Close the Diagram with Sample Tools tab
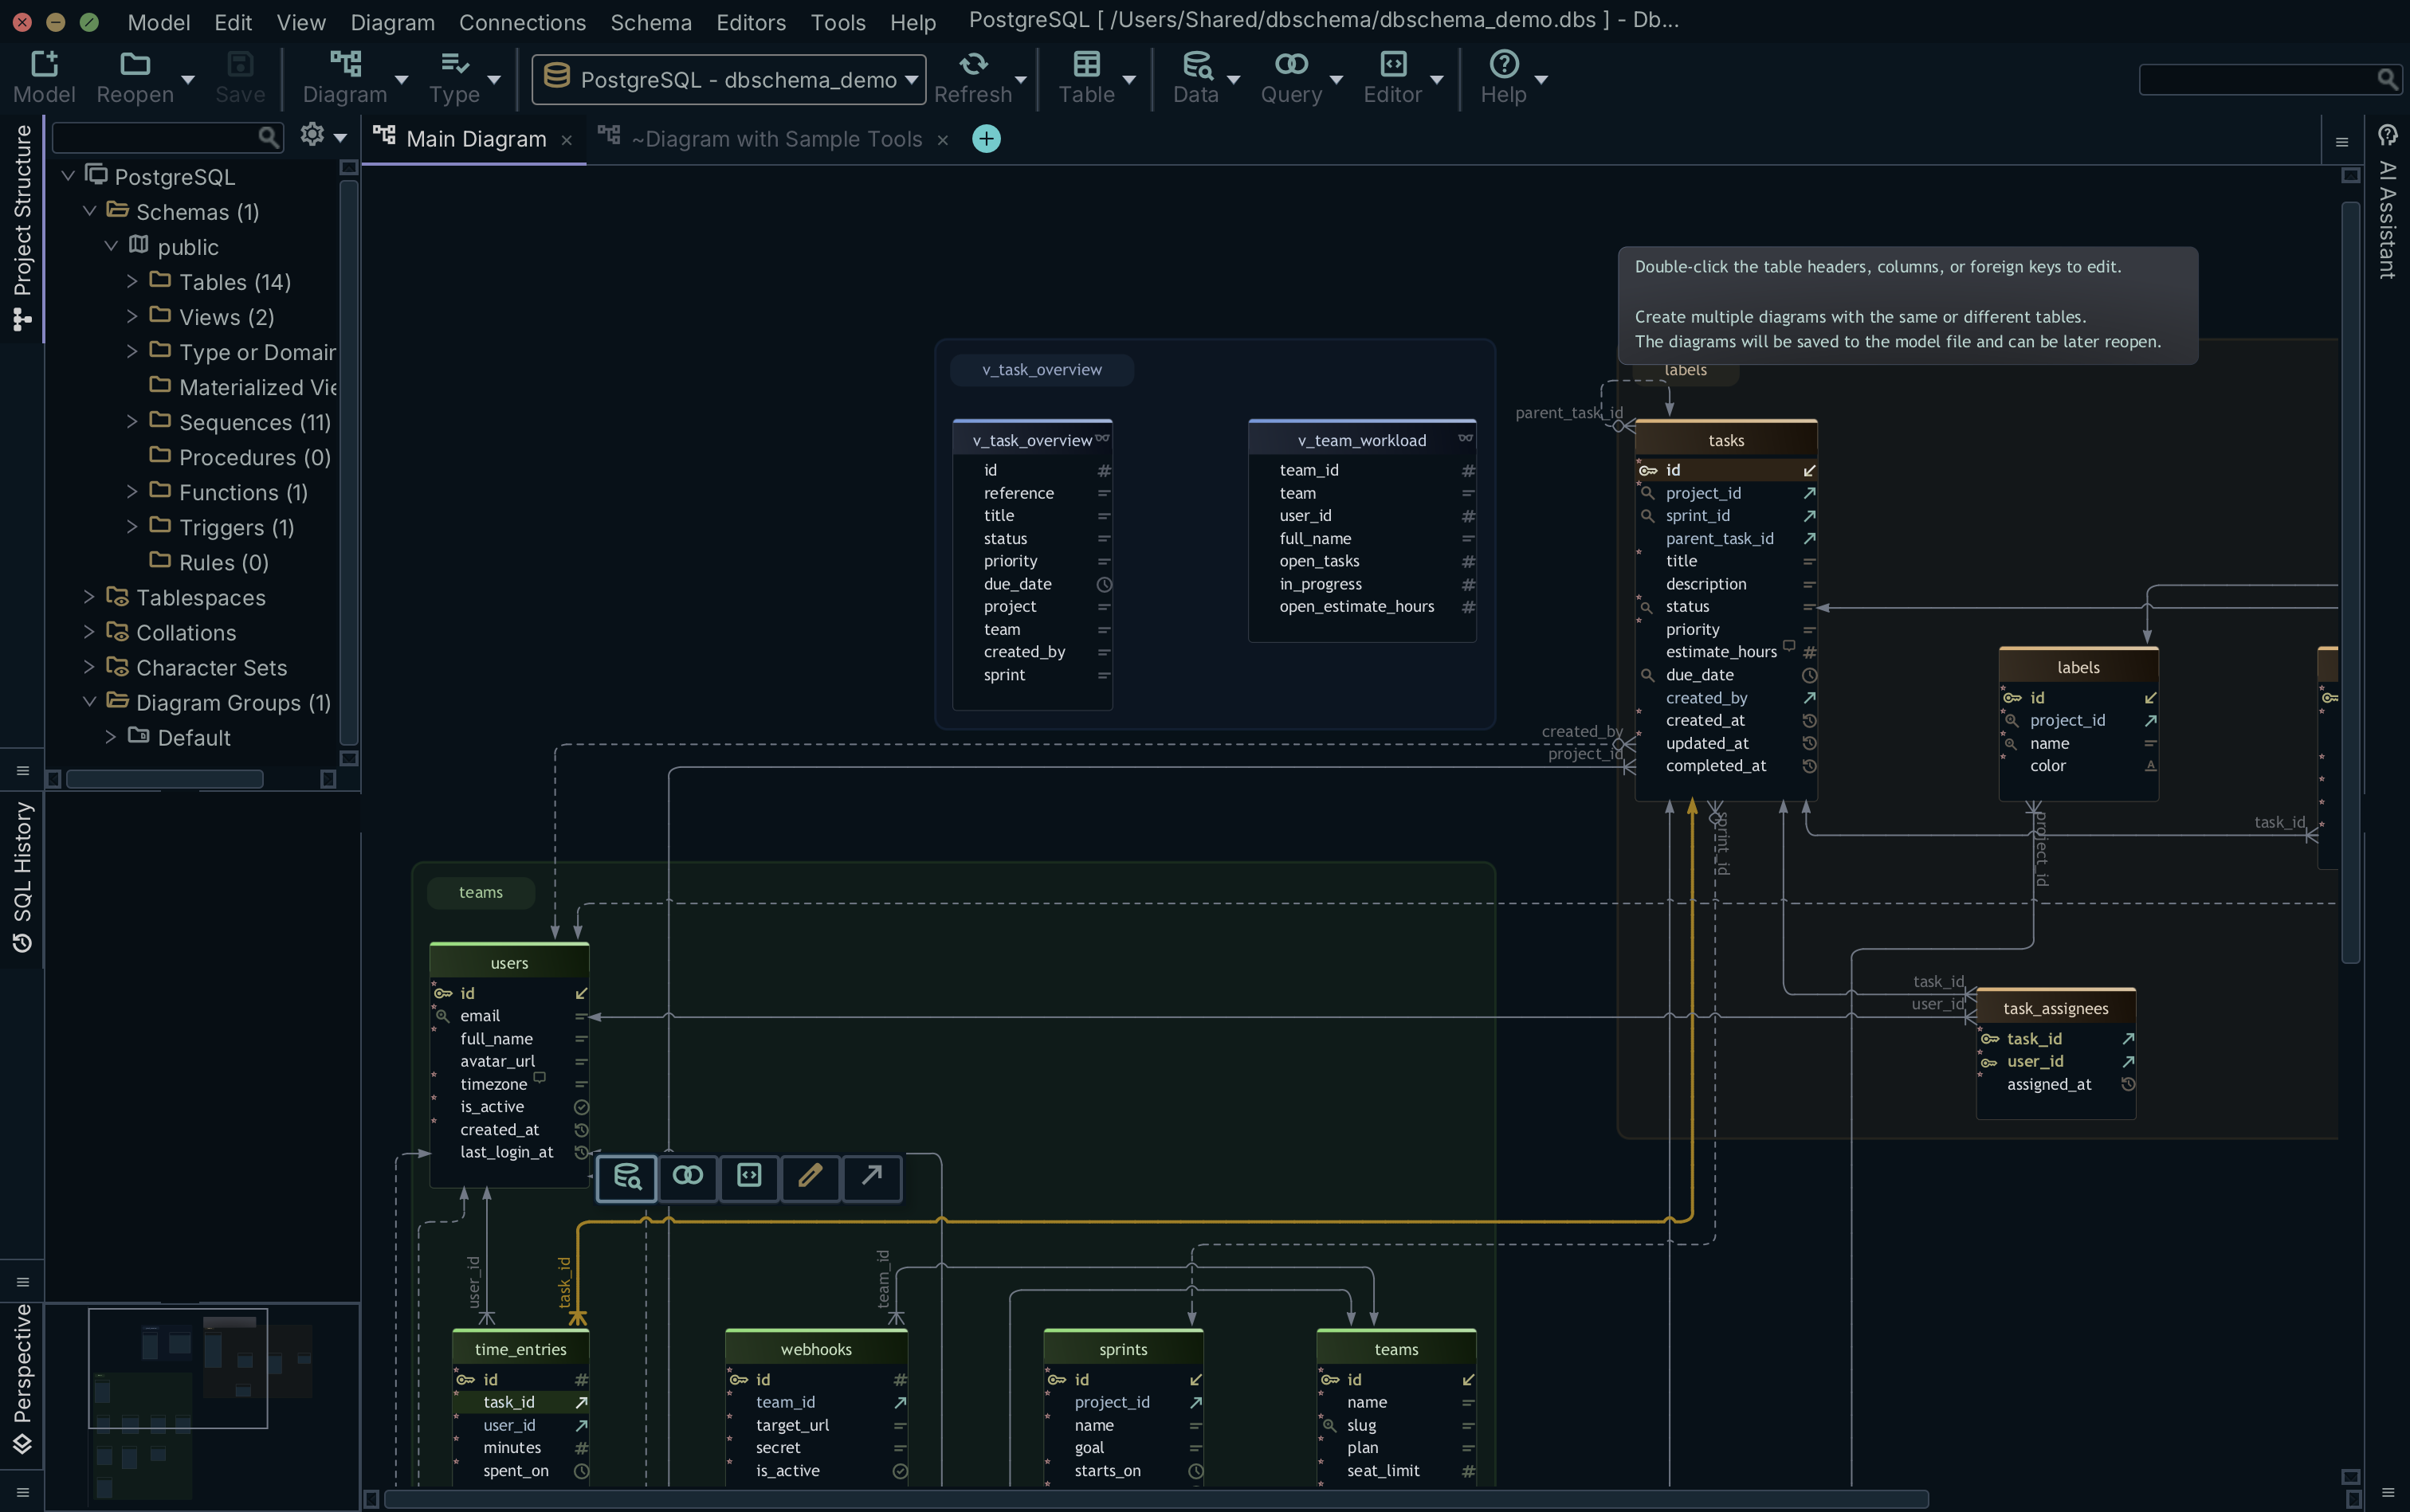 [942, 140]
